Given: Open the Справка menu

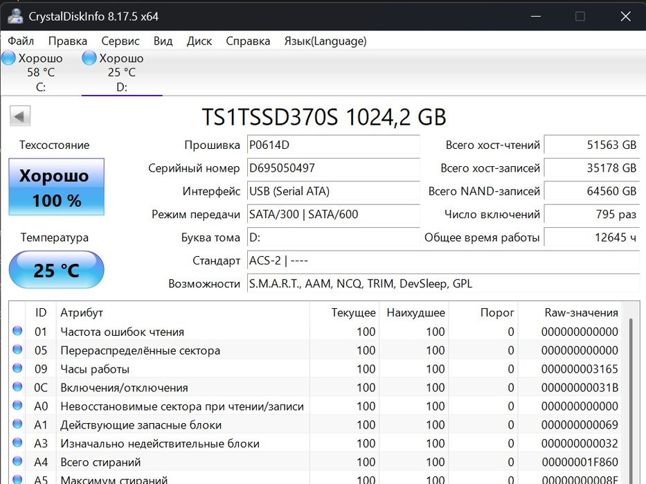Looking at the screenshot, I should coord(248,41).
